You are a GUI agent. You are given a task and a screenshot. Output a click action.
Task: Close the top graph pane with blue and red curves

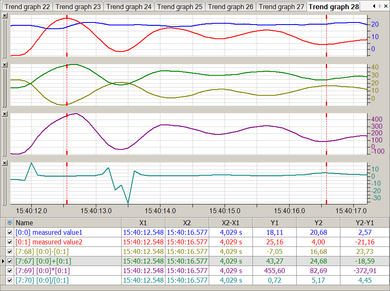point(5,15)
